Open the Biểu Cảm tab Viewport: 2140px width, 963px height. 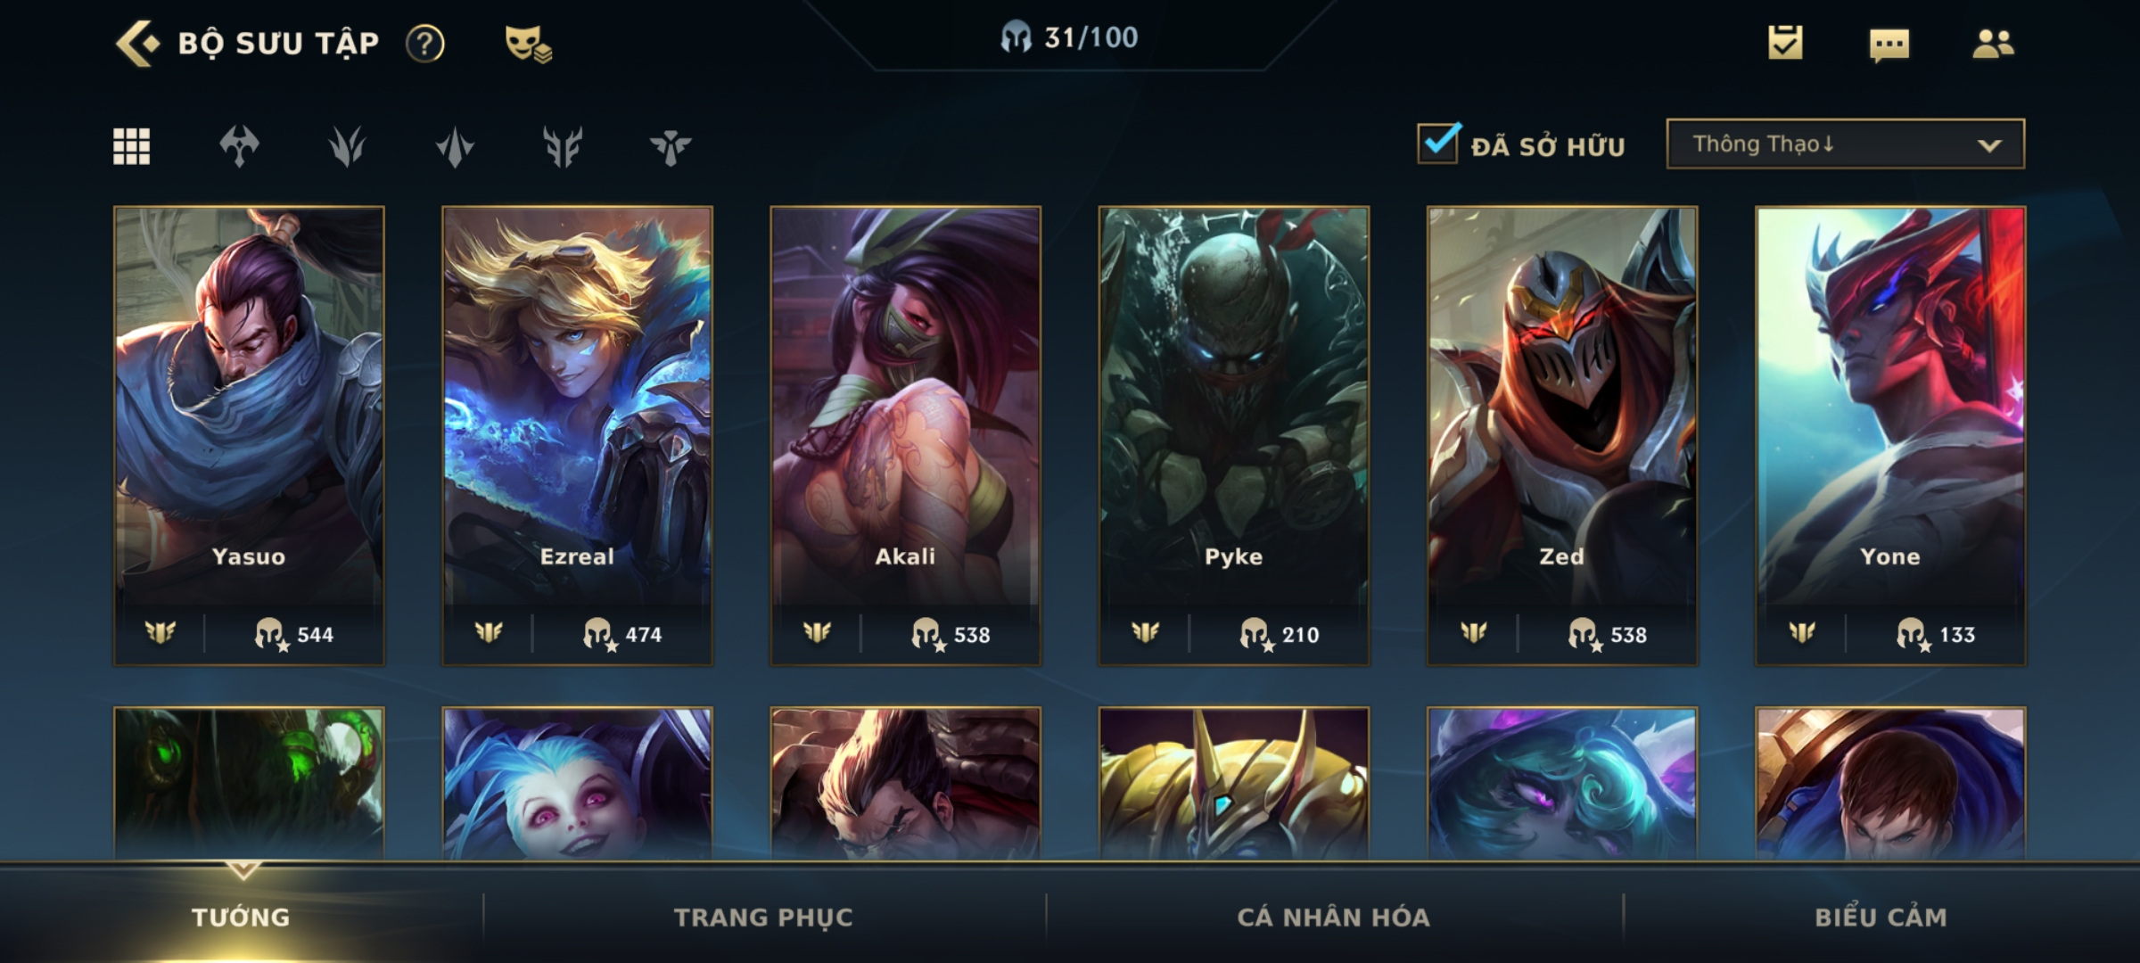click(1881, 917)
